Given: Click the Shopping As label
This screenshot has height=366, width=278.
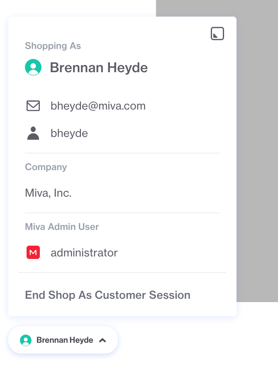Looking at the screenshot, I should pyautogui.click(x=53, y=46).
